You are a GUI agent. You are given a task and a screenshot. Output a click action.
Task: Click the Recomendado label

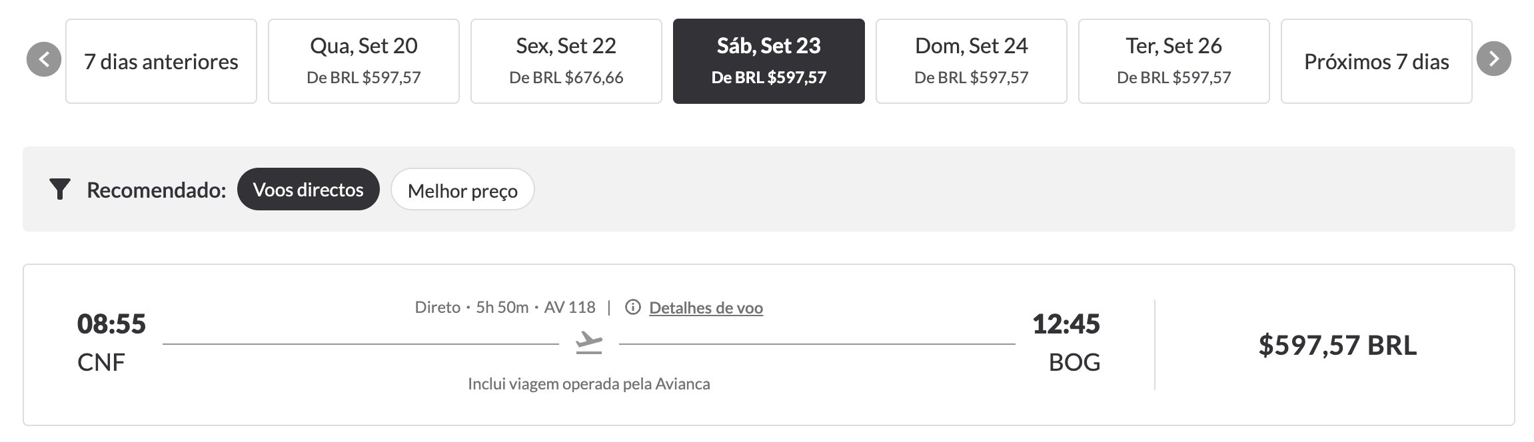tap(157, 190)
